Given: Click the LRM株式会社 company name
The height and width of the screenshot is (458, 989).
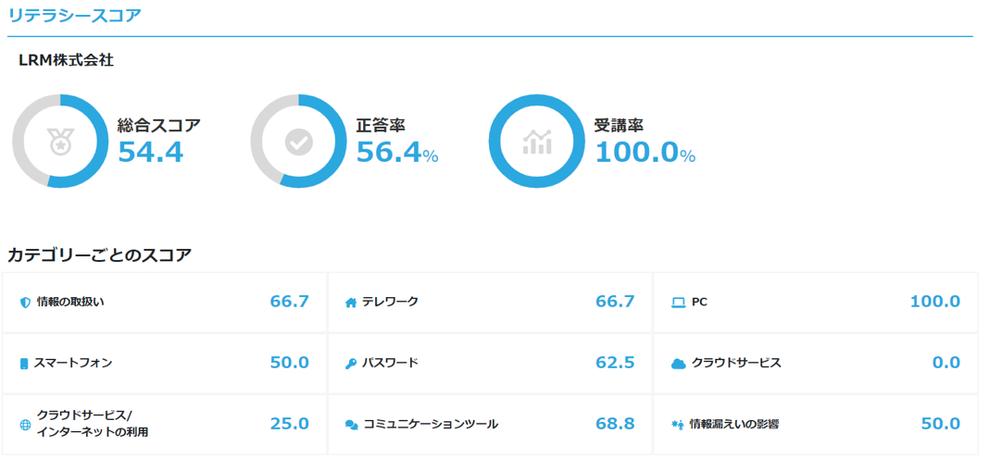Looking at the screenshot, I should point(66,60).
